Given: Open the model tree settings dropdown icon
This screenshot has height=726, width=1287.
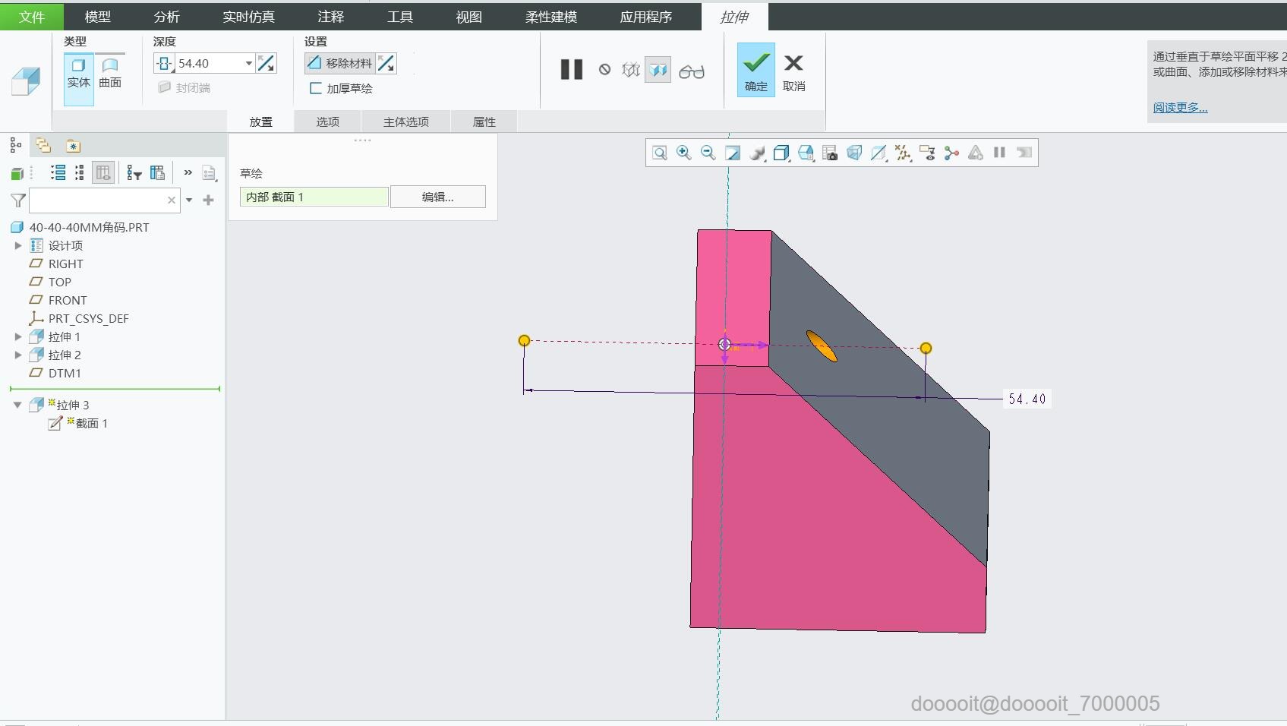Looking at the screenshot, I should tap(210, 173).
